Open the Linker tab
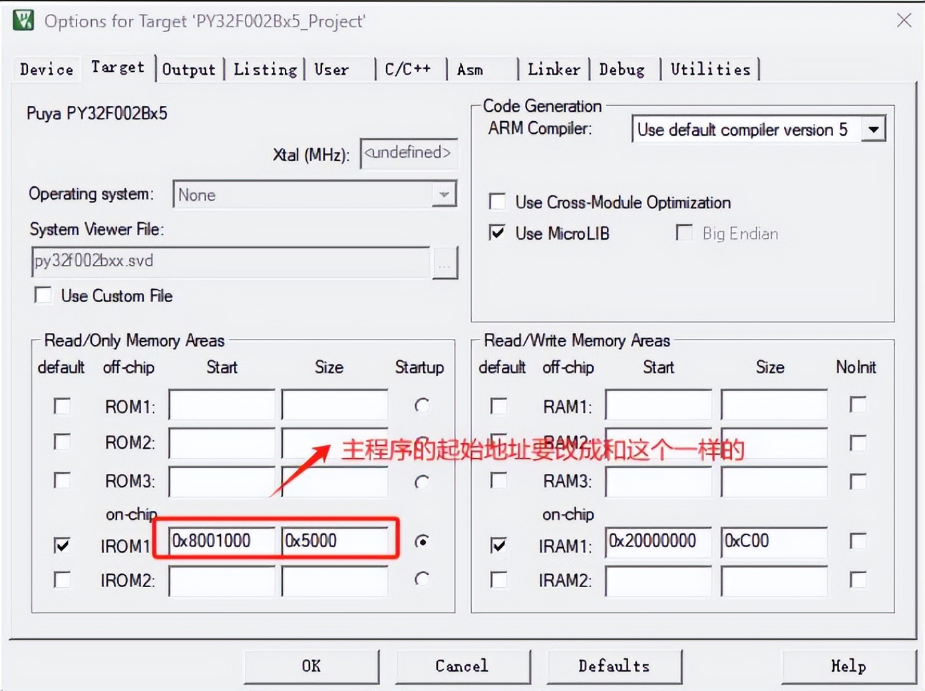925x691 pixels. click(554, 69)
